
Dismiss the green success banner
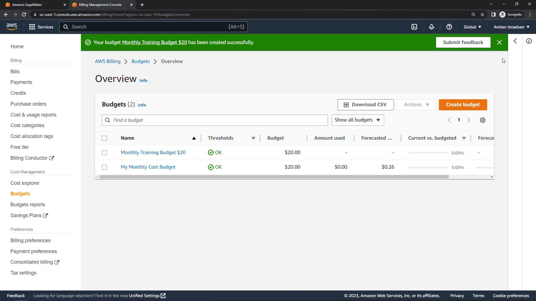499,42
